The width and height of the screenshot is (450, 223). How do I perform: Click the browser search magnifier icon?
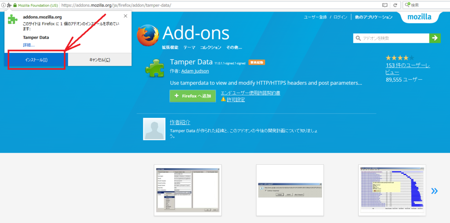coord(407,5)
